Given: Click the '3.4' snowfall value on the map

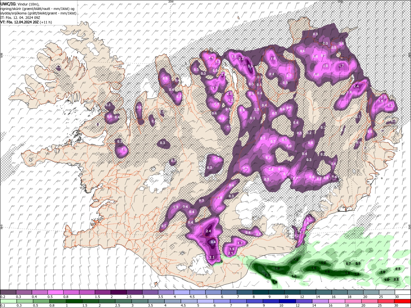Looking at the screenshot, I should tap(213, 242).
